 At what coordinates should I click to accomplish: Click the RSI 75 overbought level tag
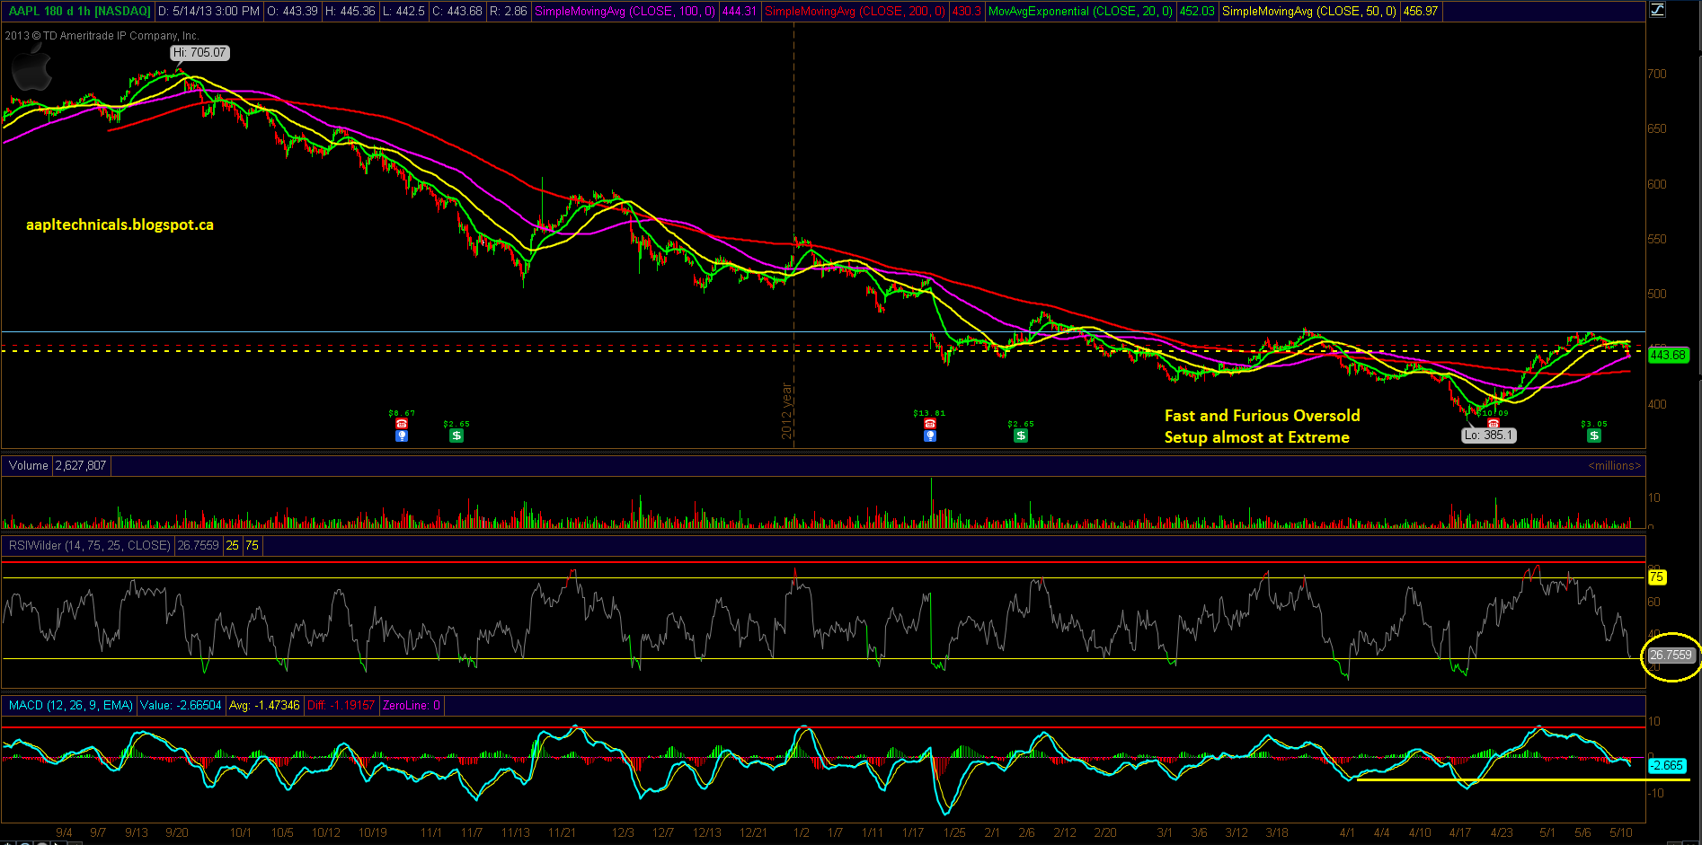click(1656, 577)
